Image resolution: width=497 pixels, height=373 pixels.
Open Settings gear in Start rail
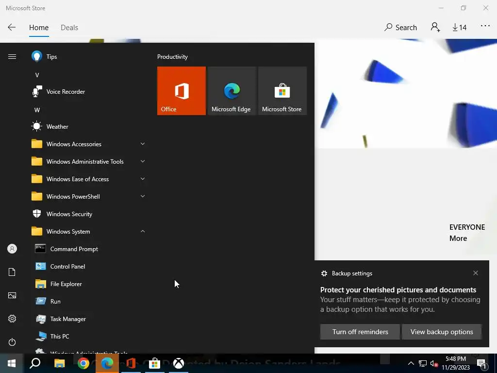12,319
